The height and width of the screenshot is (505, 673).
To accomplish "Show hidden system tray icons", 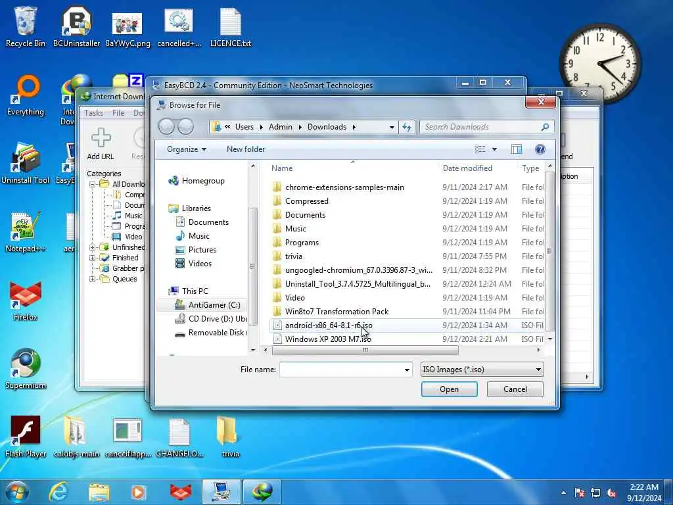I will [x=563, y=493].
